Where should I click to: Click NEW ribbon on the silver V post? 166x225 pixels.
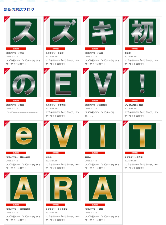85,71
